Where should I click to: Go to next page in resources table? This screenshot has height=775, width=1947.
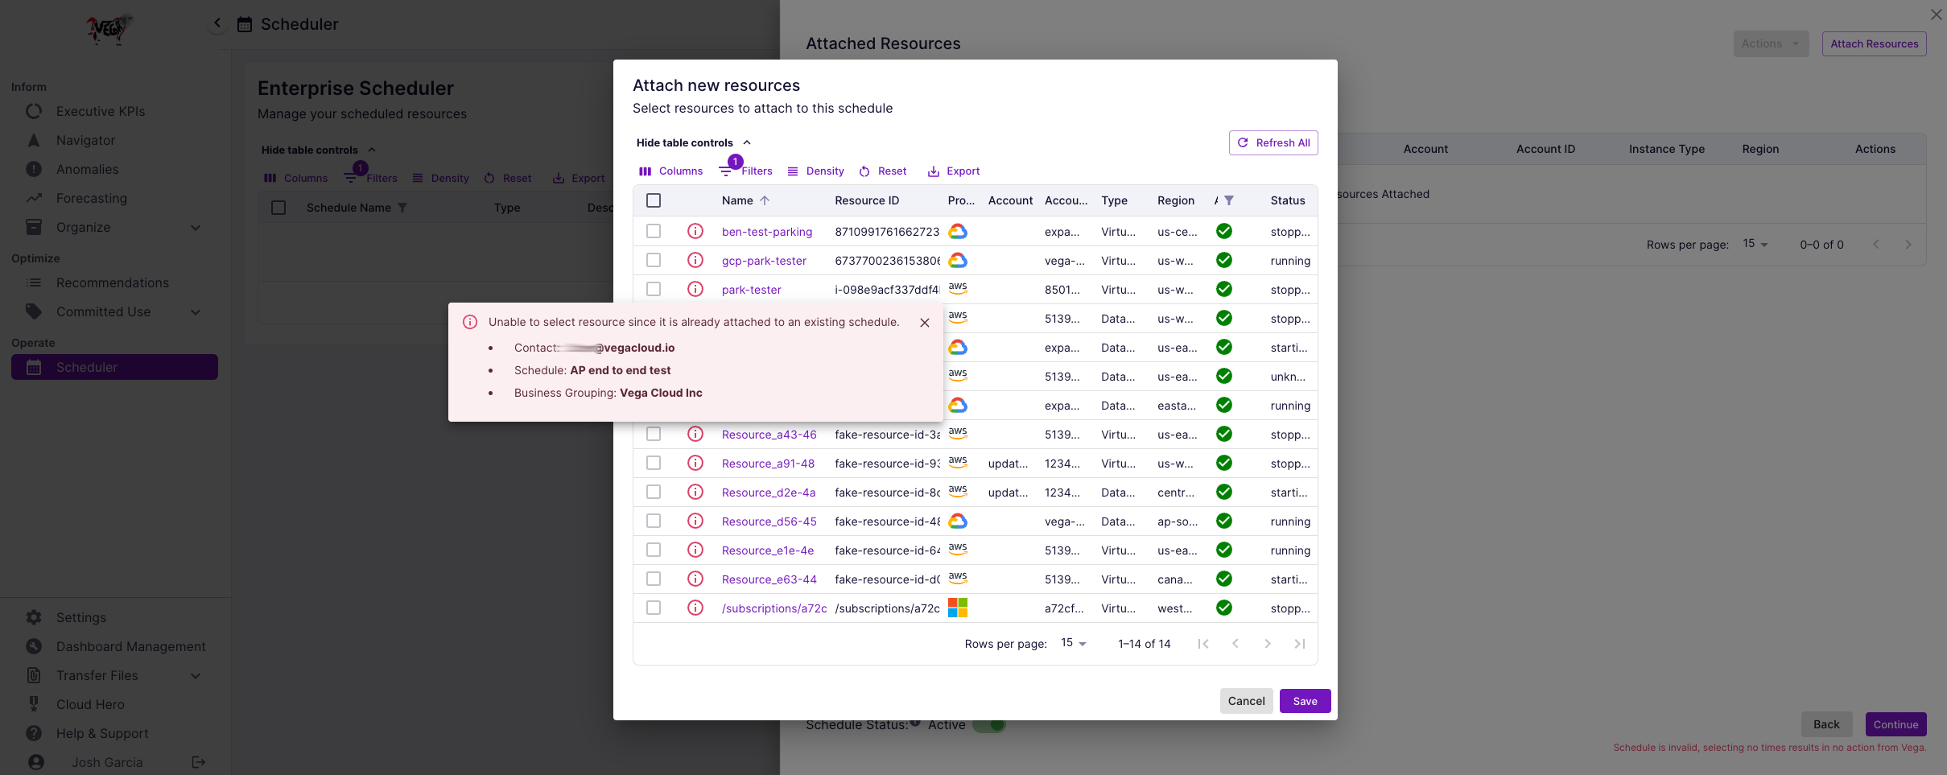click(1268, 644)
